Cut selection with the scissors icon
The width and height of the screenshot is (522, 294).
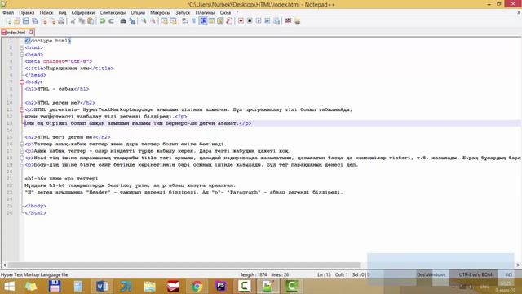click(x=73, y=21)
